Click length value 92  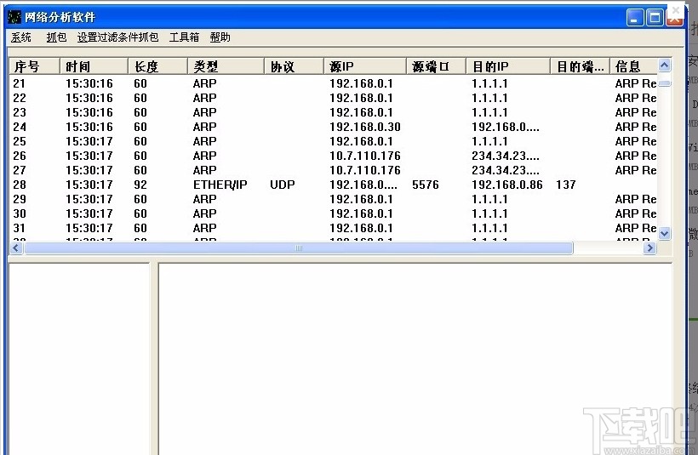coord(140,185)
